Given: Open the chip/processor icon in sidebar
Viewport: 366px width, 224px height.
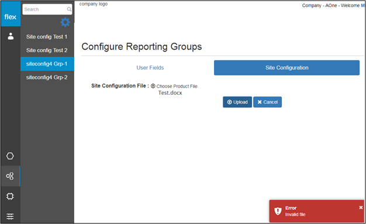Looking at the screenshot, I should 10,196.
